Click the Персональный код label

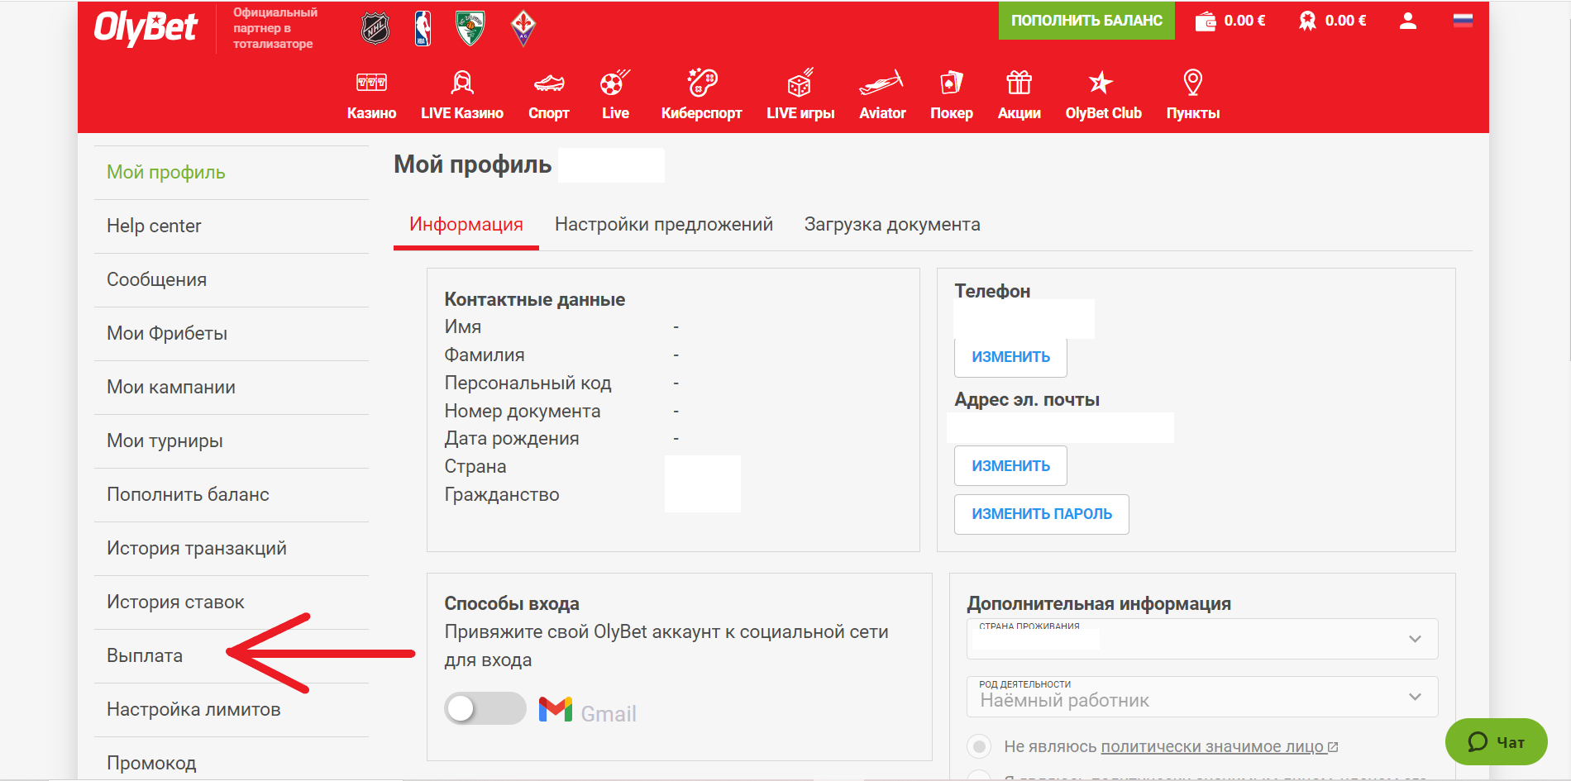[x=528, y=383]
